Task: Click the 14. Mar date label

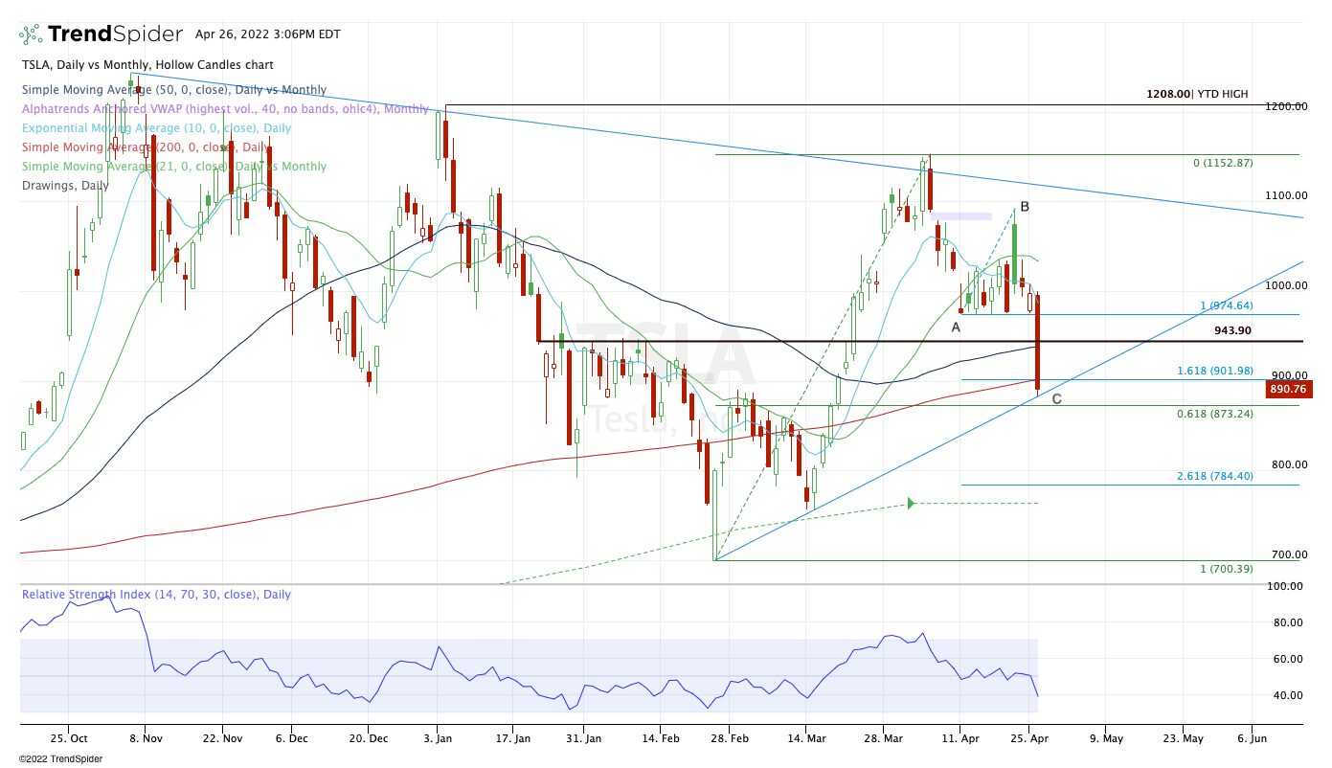Action: (x=806, y=739)
